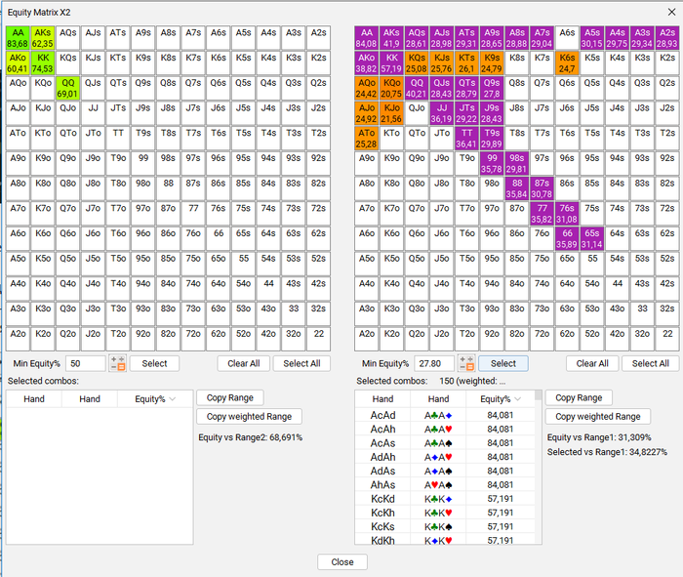Toggle unselected JJ cell in left matrix

click(93, 113)
